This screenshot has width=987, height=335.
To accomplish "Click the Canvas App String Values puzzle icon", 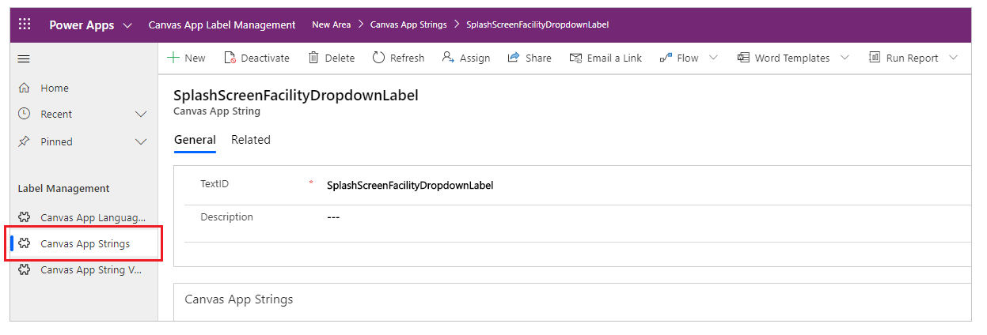I will (x=24, y=269).
